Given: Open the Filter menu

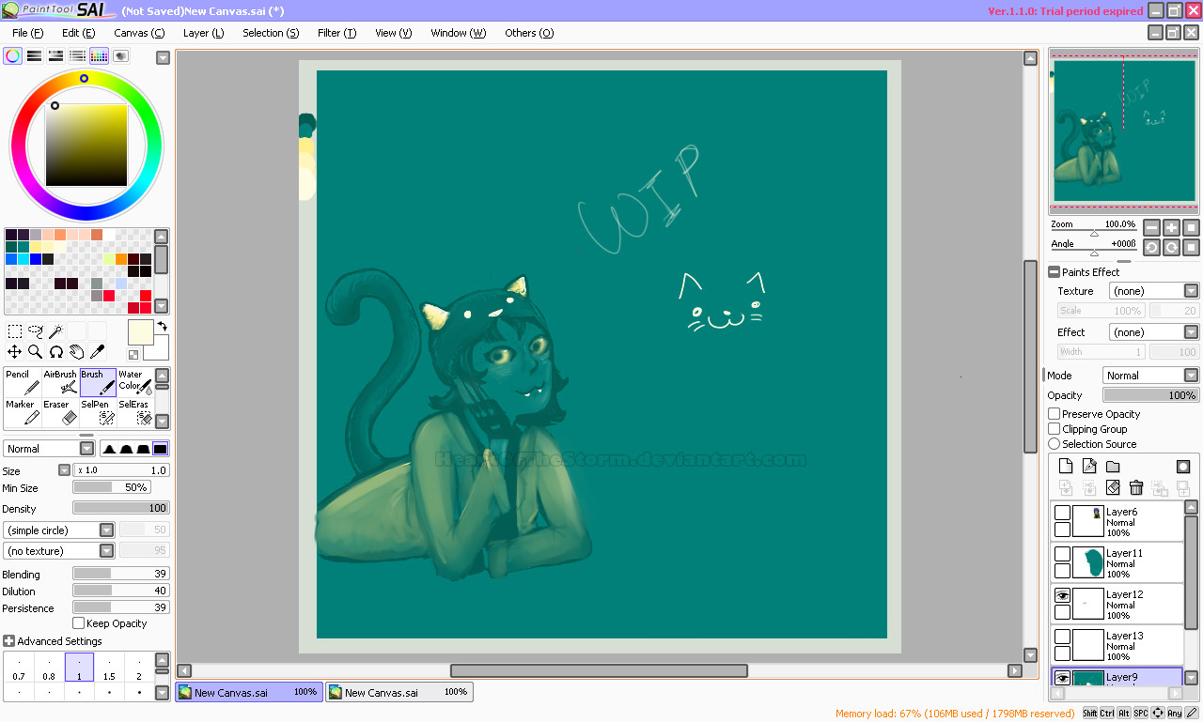Looking at the screenshot, I should tap(336, 33).
